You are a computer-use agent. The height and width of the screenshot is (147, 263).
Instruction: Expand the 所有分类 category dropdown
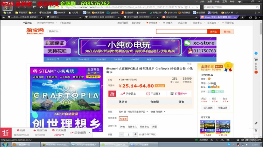[x=53, y=59]
